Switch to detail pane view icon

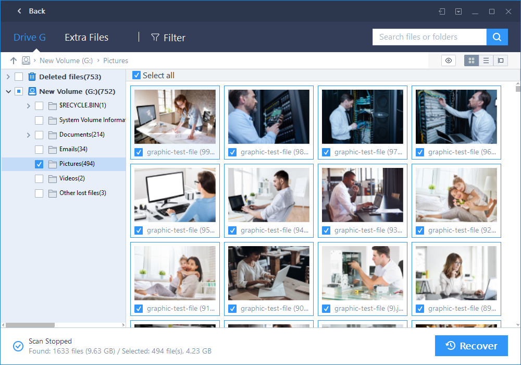pyautogui.click(x=501, y=60)
